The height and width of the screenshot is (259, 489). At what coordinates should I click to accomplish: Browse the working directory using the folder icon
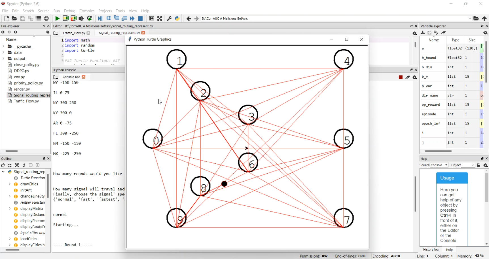pos(476,18)
